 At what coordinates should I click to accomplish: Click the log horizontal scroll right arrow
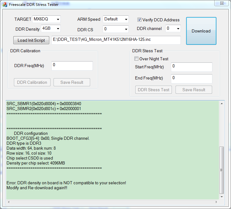pyautogui.click(x=216, y=202)
